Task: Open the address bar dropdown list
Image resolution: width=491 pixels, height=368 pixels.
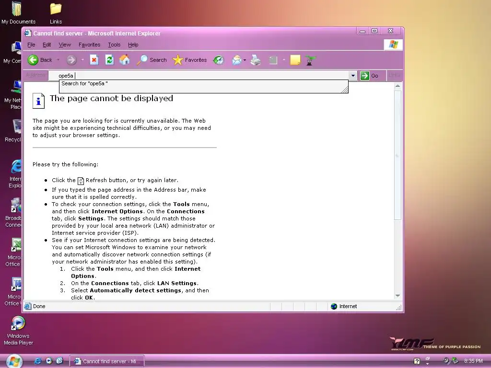Action: (x=353, y=75)
